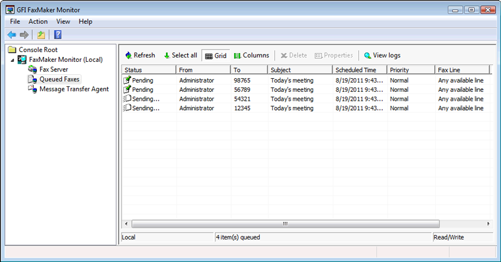The image size is (501, 262).
Task: Sort by the Priority column header
Action: pos(411,69)
